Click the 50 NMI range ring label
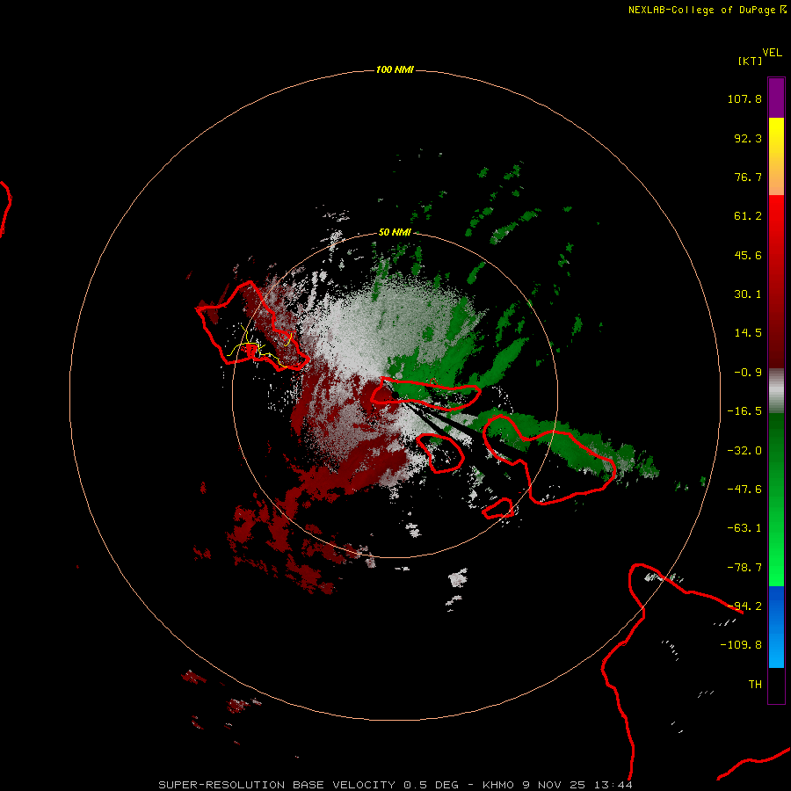This screenshot has height=791, width=791. (x=395, y=232)
